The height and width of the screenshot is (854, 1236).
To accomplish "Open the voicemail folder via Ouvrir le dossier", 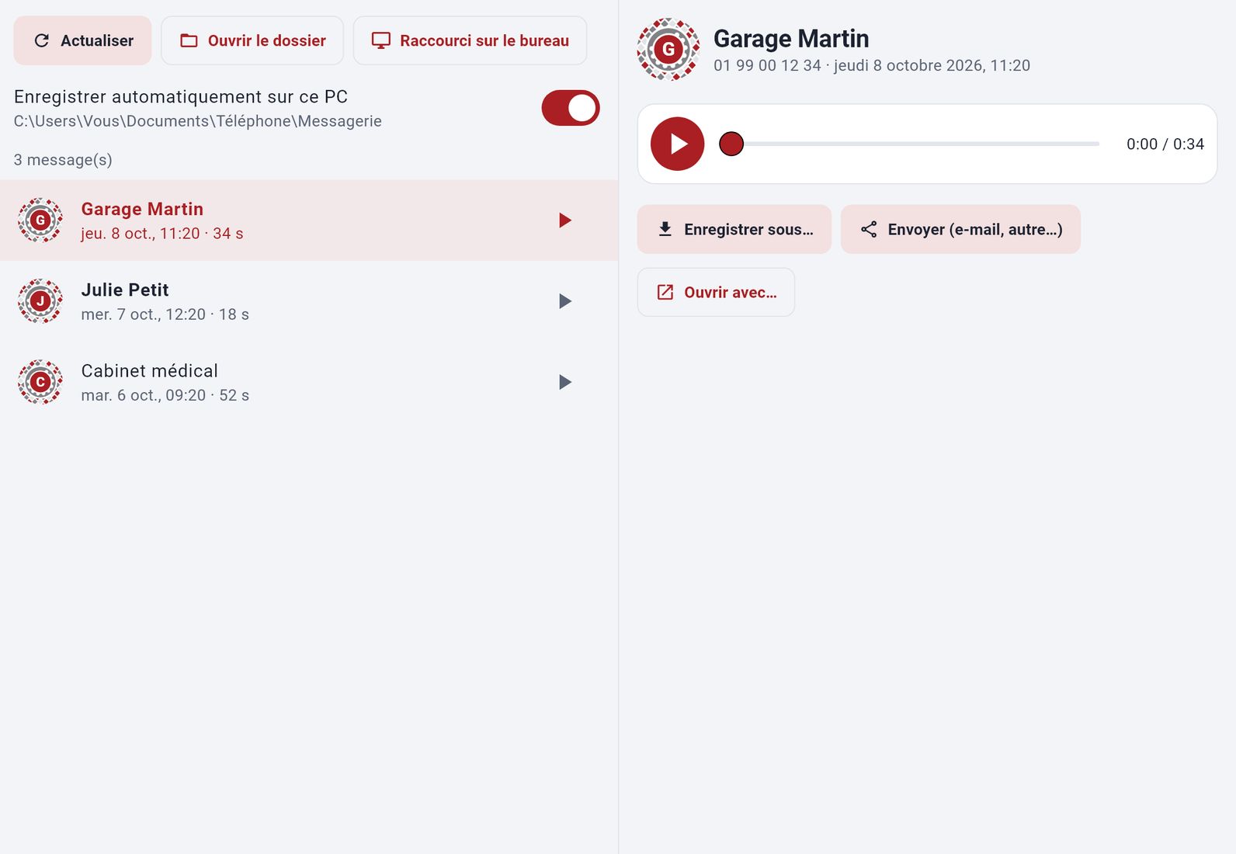I will point(252,40).
